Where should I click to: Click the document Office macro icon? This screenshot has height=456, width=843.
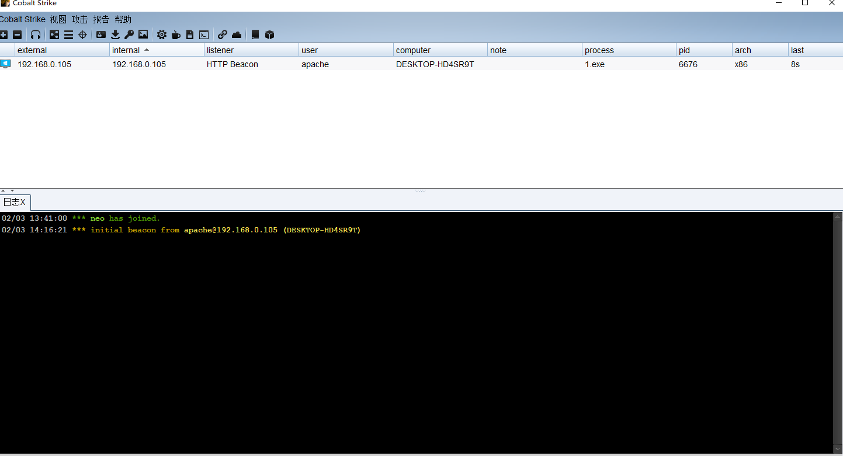(190, 34)
